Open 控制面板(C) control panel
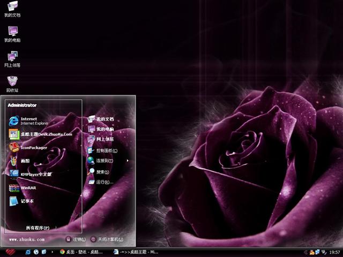Screen dimensions: 343x257 pyautogui.click(x=102, y=150)
